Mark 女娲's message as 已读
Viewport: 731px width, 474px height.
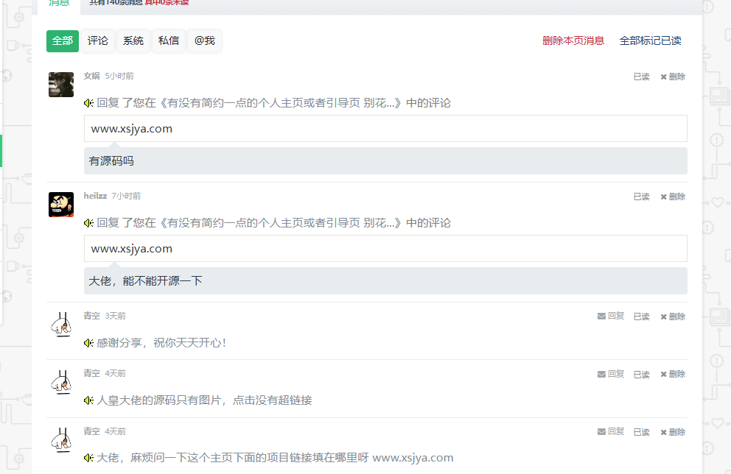[x=640, y=76]
